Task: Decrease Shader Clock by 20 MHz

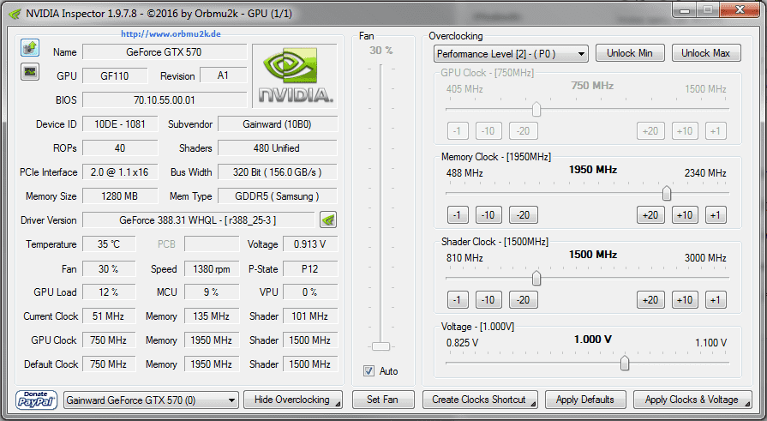Action: click(524, 299)
